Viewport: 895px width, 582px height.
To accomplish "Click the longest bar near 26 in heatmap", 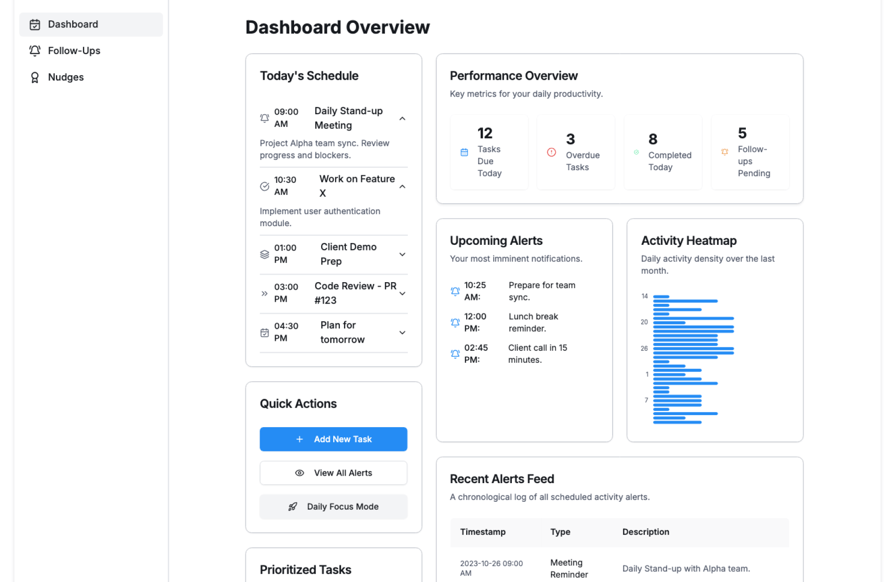I will point(693,348).
